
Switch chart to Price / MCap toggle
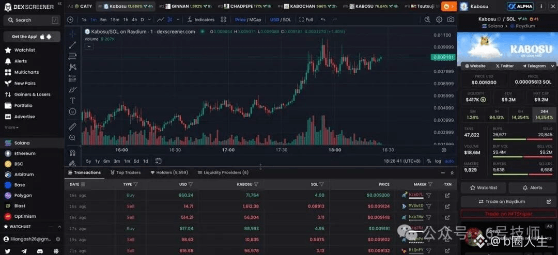pos(247,20)
